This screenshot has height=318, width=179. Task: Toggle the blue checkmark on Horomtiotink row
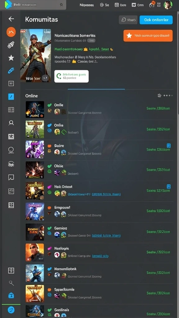49,269
